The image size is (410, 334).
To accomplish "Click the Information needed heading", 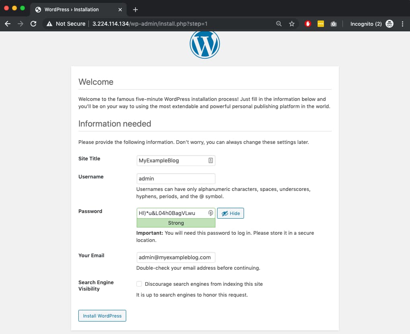I will click(x=115, y=123).
